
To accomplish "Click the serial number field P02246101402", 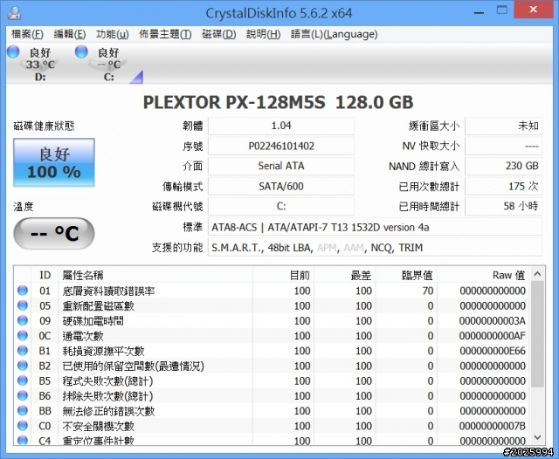I will pyautogui.click(x=281, y=146).
